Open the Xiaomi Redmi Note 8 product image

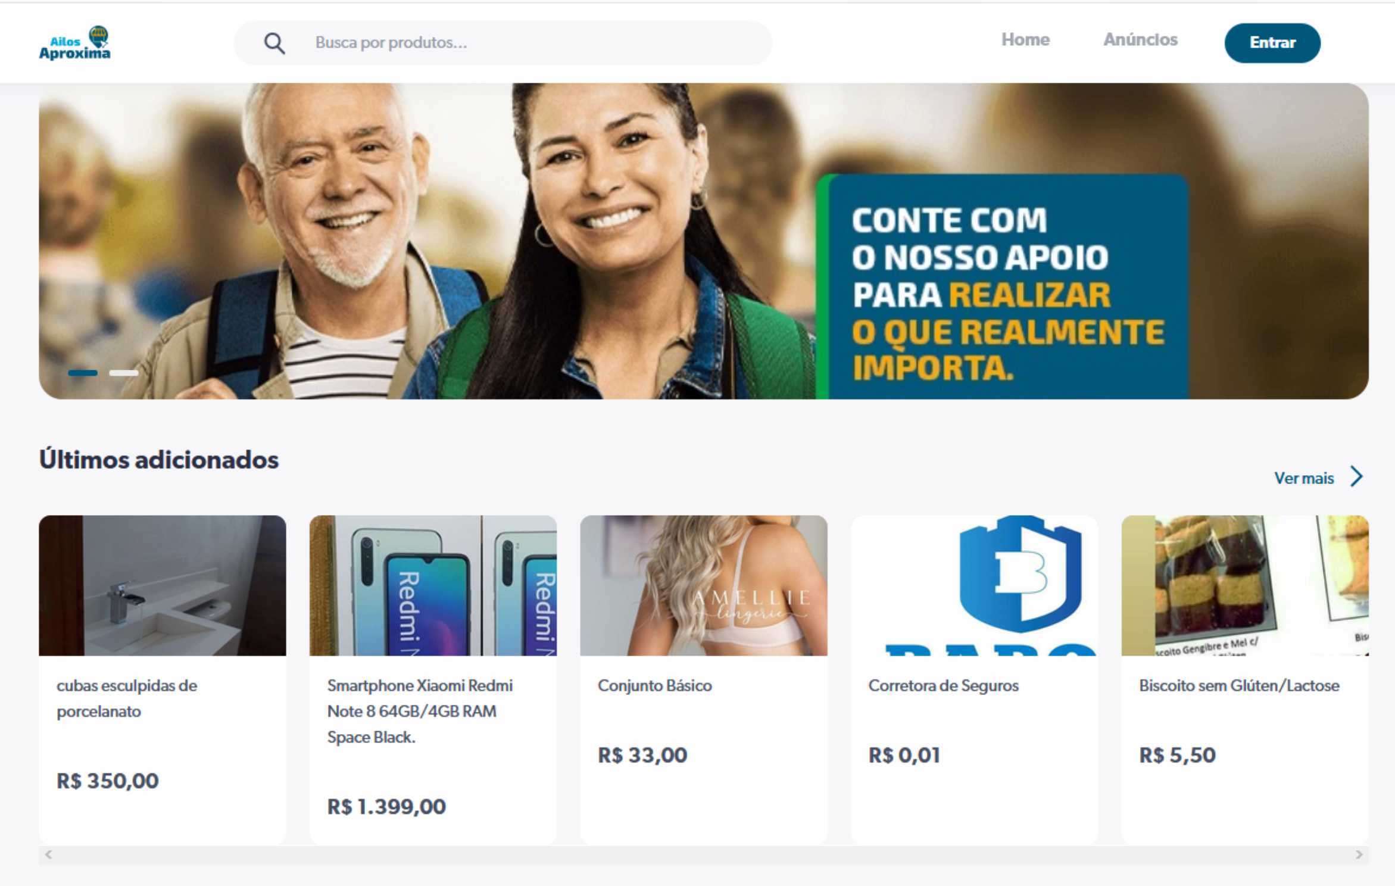click(433, 585)
